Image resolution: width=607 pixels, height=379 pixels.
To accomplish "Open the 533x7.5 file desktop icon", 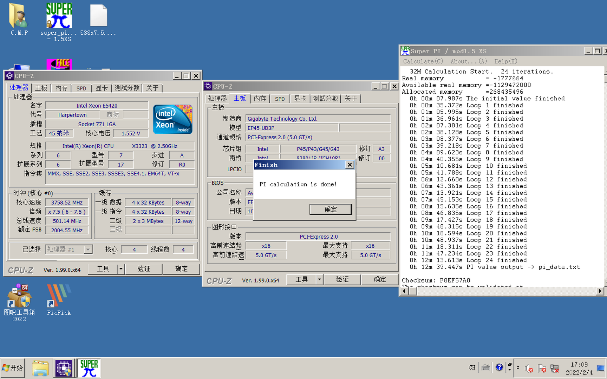I will [x=98, y=19].
